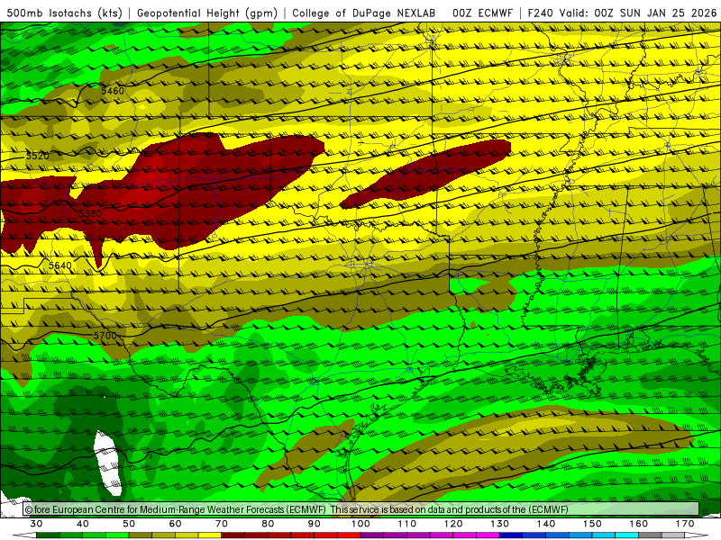Click the 5460 height contour label
The width and height of the screenshot is (721, 540).
113,91
